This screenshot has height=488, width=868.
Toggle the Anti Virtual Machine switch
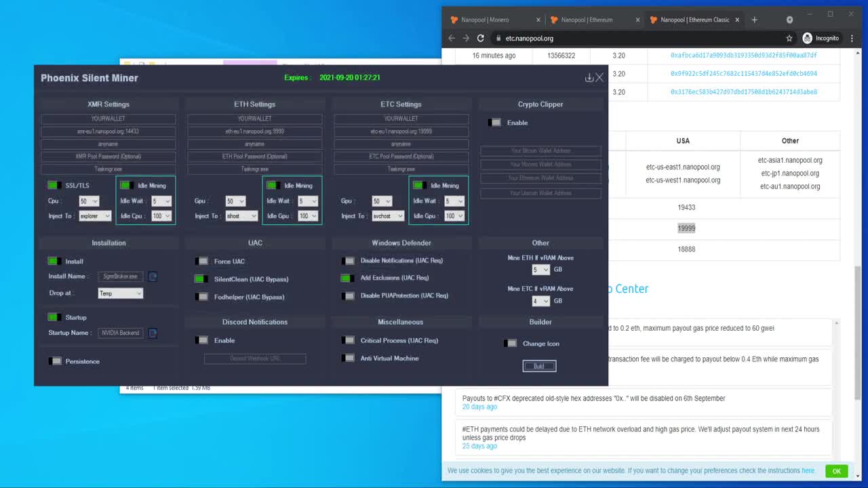(x=349, y=358)
